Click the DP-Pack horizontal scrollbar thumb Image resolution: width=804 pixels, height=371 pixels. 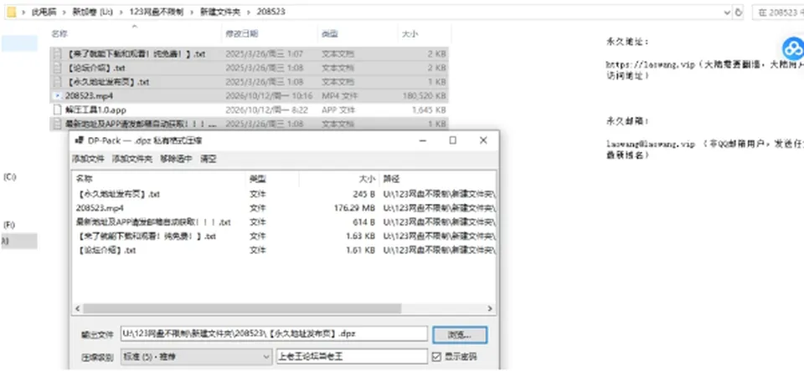[x=242, y=309]
